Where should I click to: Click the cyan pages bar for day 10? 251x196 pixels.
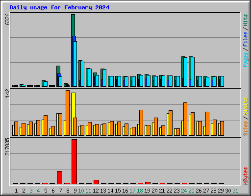(x=82, y=73)
